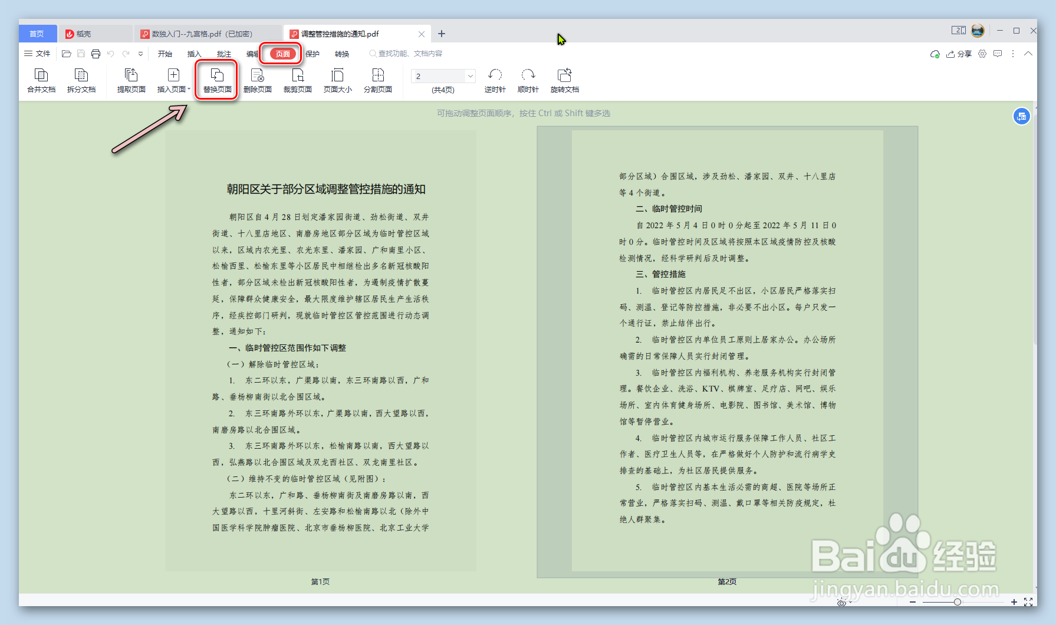The width and height of the screenshot is (1056, 625).
Task: Rotate page counterclockwise with 逆时针
Action: point(495,80)
